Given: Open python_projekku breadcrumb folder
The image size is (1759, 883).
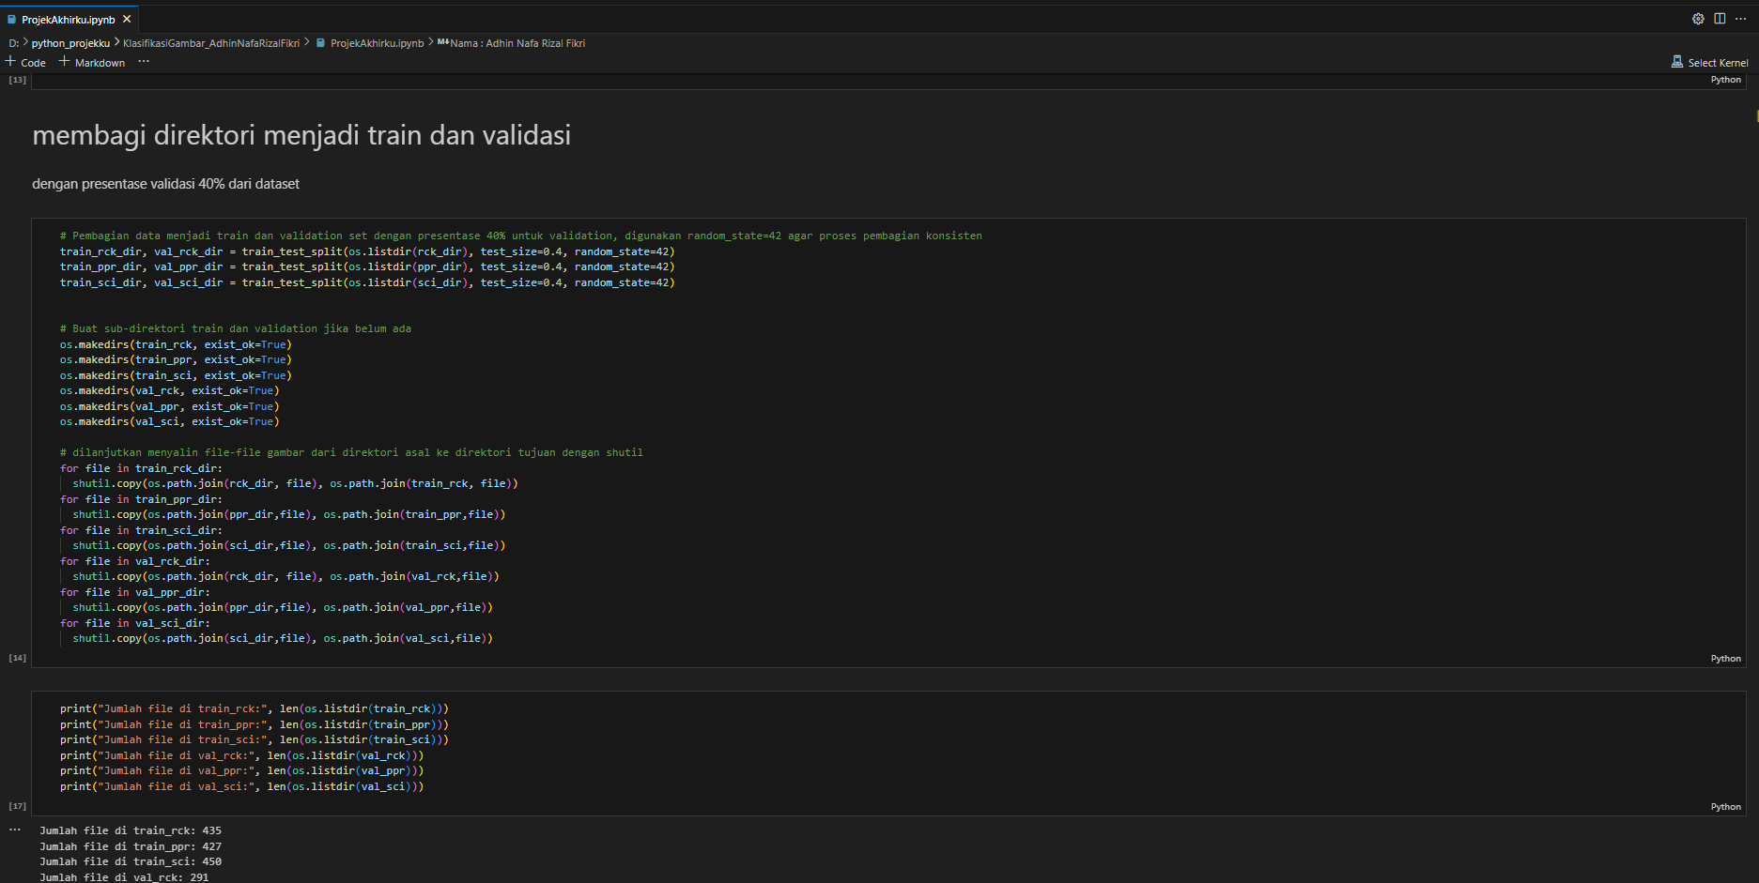Looking at the screenshot, I should (x=70, y=43).
